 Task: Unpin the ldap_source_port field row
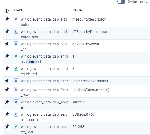pos(7,126)
